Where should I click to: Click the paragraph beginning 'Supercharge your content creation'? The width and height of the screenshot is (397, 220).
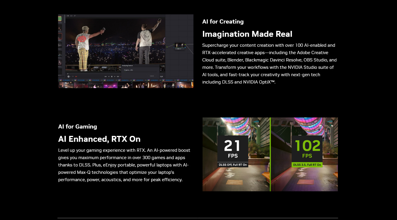(x=269, y=64)
